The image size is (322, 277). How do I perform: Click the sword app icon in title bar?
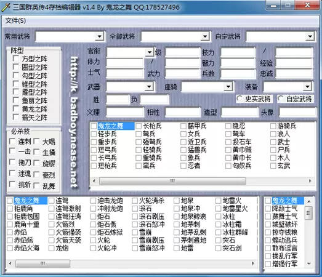(x=6, y=7)
